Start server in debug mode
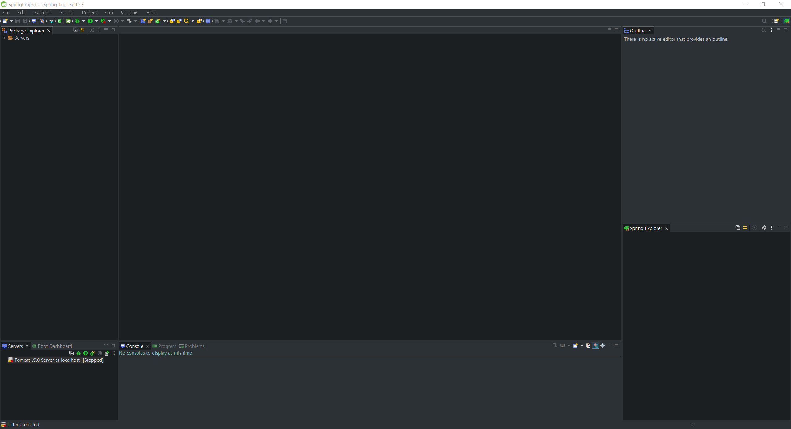This screenshot has height=429, width=791. click(x=78, y=353)
